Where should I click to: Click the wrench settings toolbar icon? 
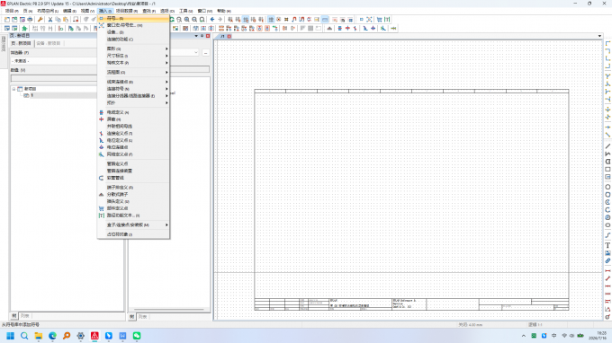coord(40,20)
